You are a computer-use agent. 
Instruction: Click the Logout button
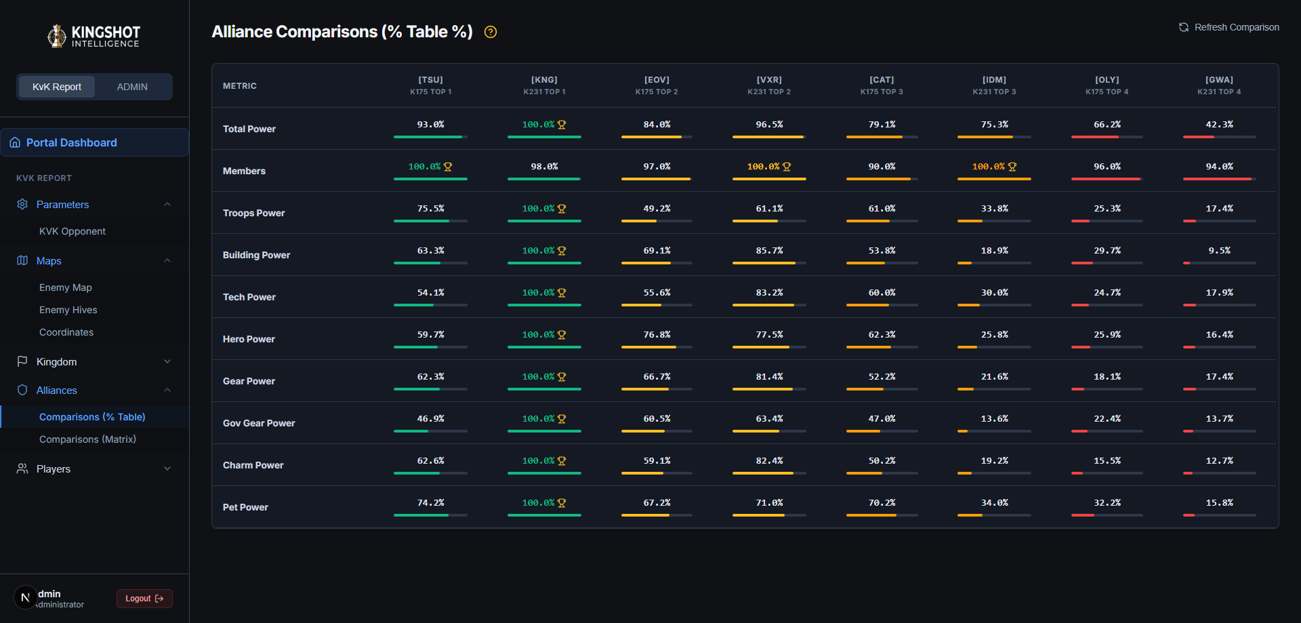point(144,599)
